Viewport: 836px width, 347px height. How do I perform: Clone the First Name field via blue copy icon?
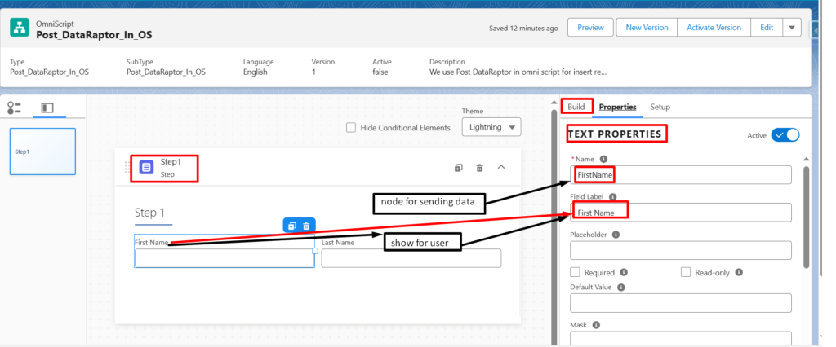point(291,226)
